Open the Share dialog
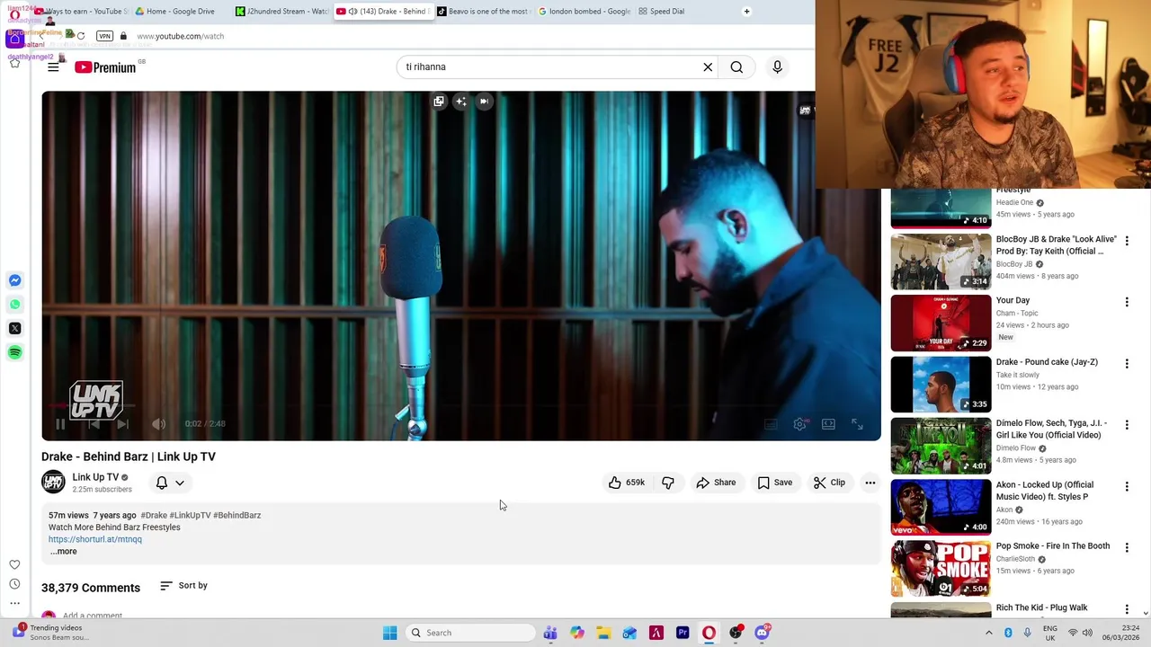Screen dimensions: 1151x647 [716, 483]
